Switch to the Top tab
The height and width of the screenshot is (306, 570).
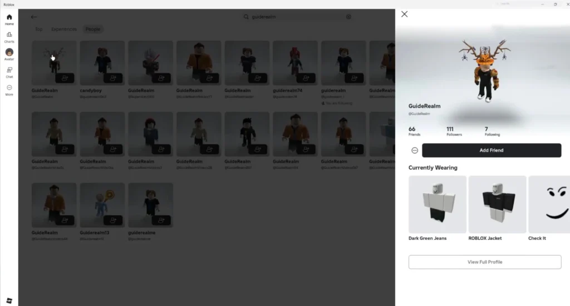[39, 29]
